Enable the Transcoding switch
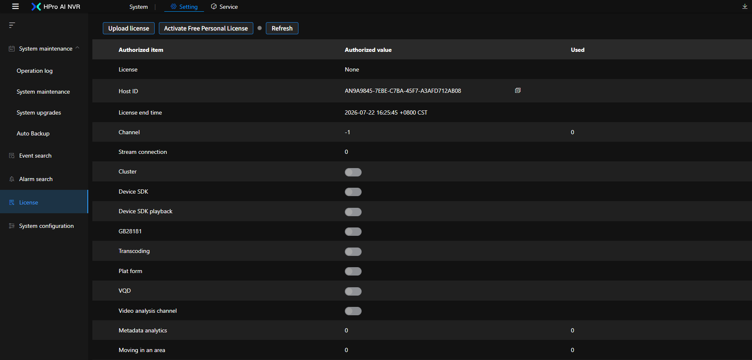 pos(353,252)
